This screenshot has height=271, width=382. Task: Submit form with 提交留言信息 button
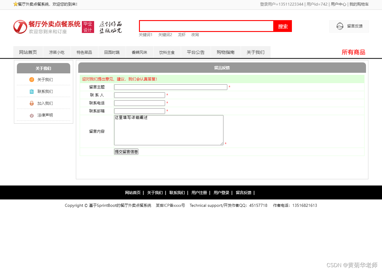pyautogui.click(x=126, y=152)
